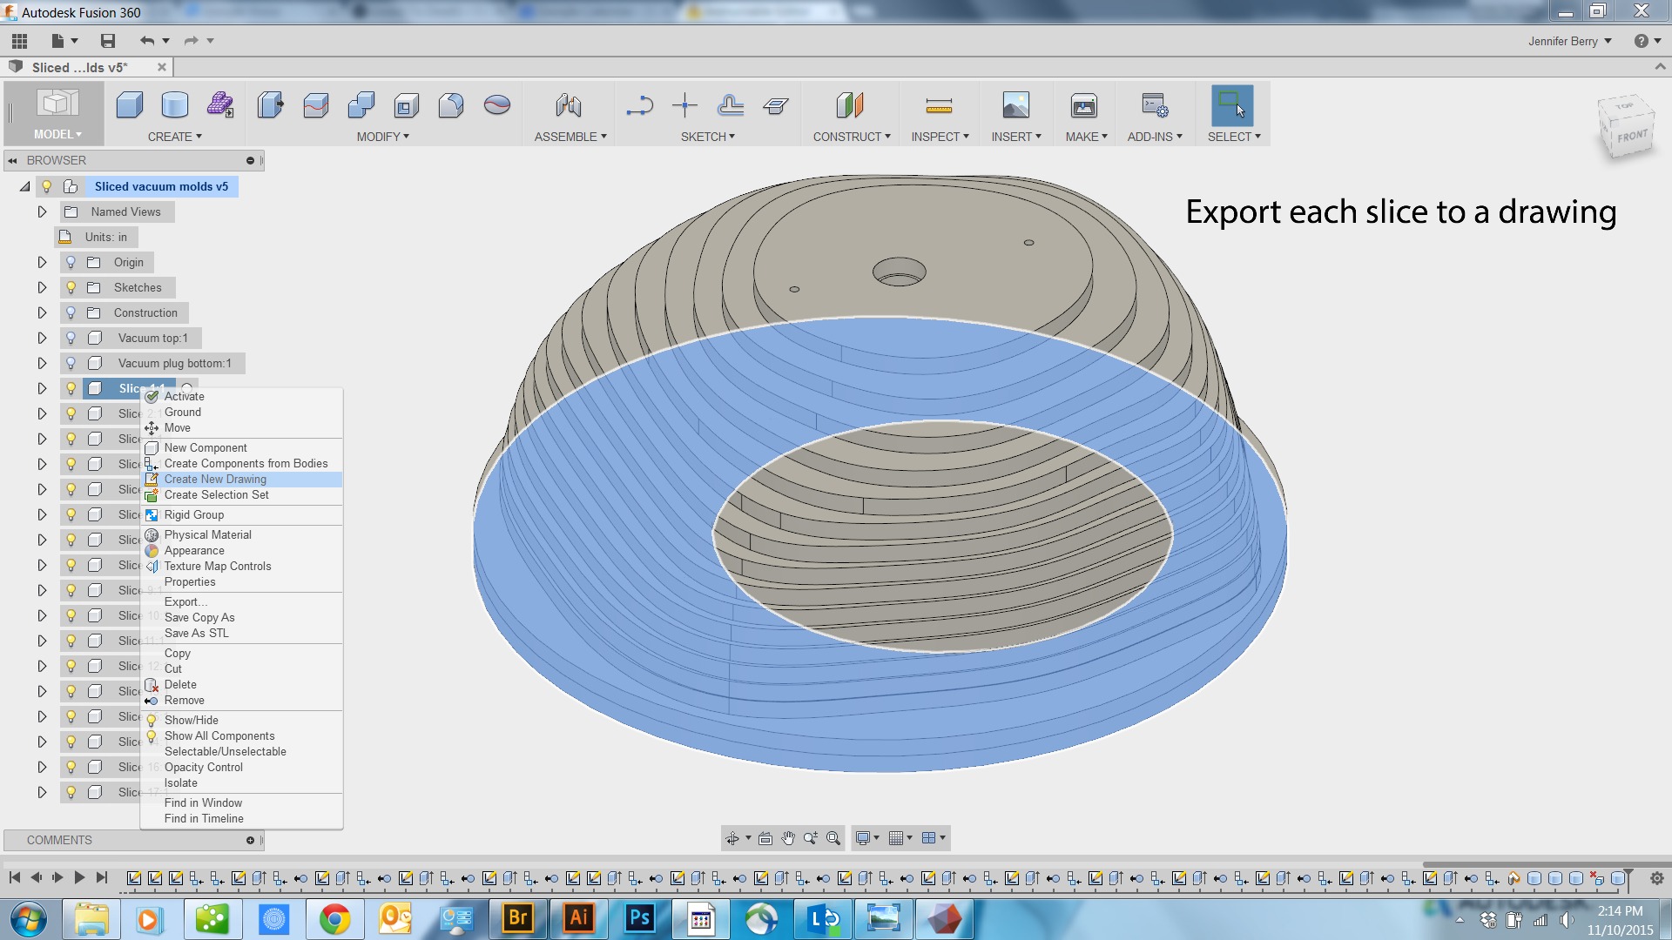The image size is (1672, 940).
Task: Choose Create New Drawing from context menu
Action: click(x=215, y=479)
